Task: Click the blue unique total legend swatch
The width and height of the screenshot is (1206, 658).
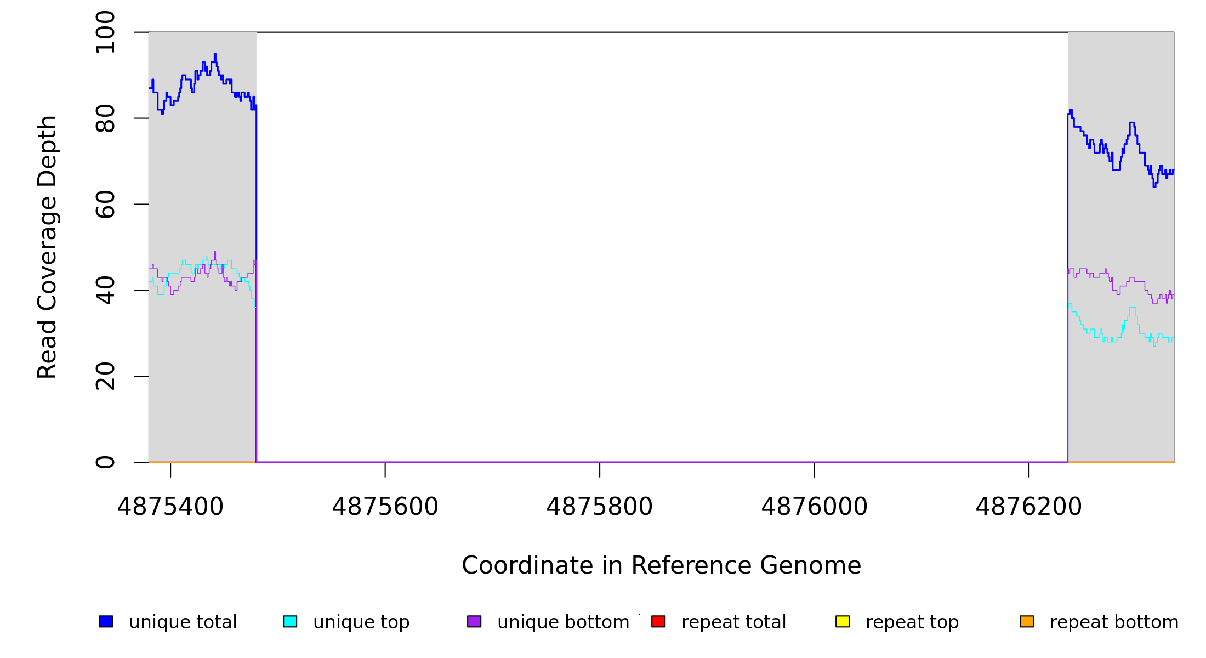Action: pyautogui.click(x=106, y=621)
